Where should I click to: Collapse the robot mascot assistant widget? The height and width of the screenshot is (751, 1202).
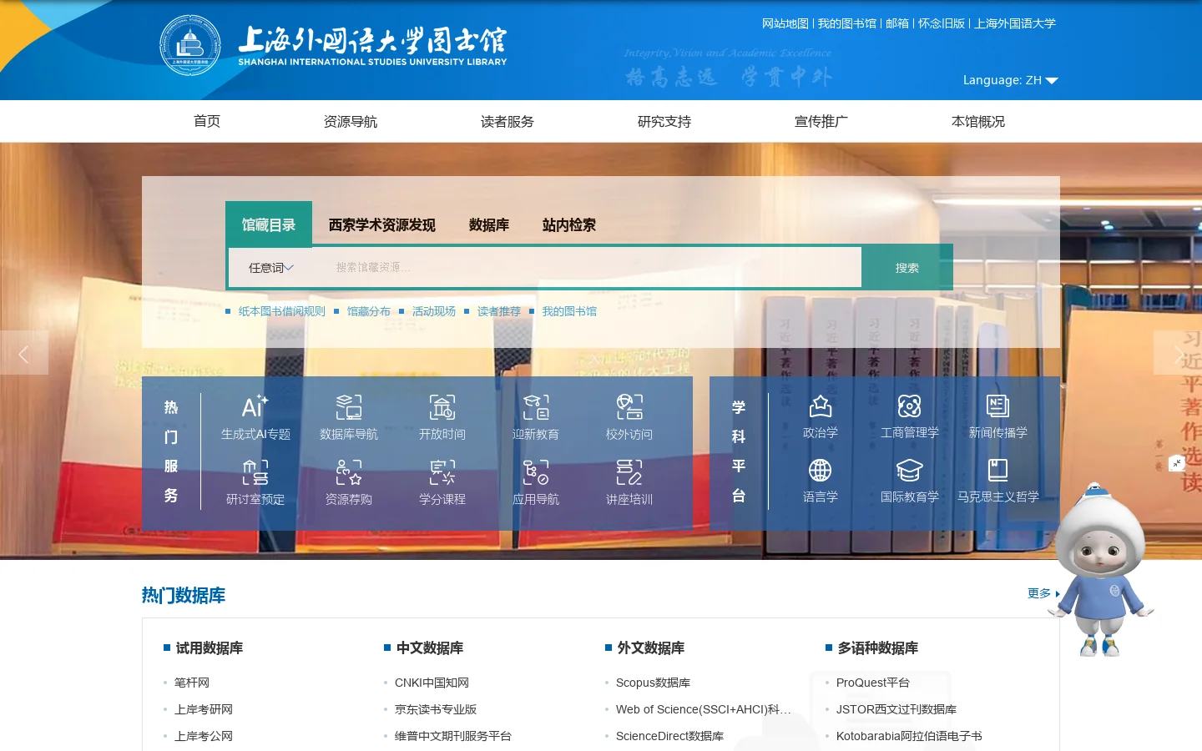pos(1177,463)
